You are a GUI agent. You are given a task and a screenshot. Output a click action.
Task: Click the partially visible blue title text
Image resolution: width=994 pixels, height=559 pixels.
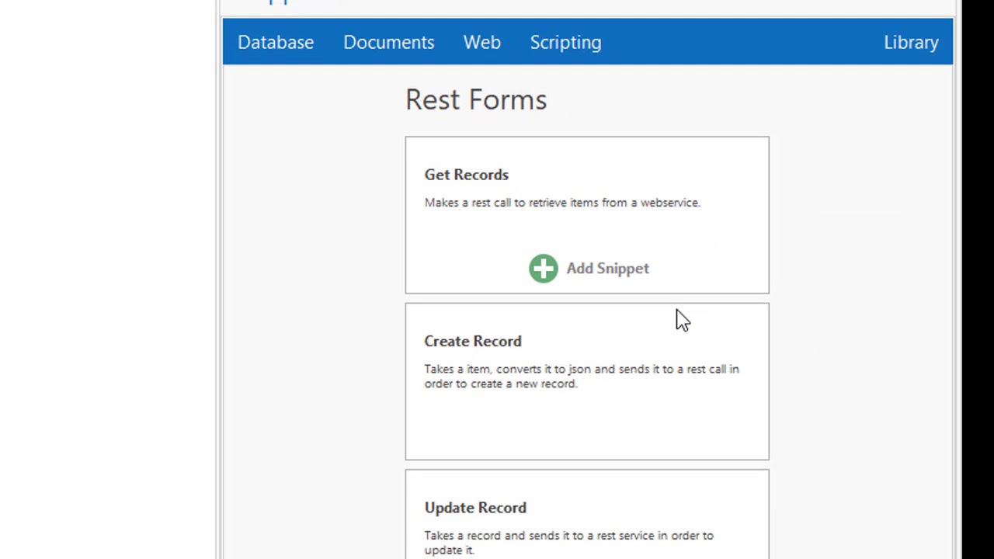[278, 2]
